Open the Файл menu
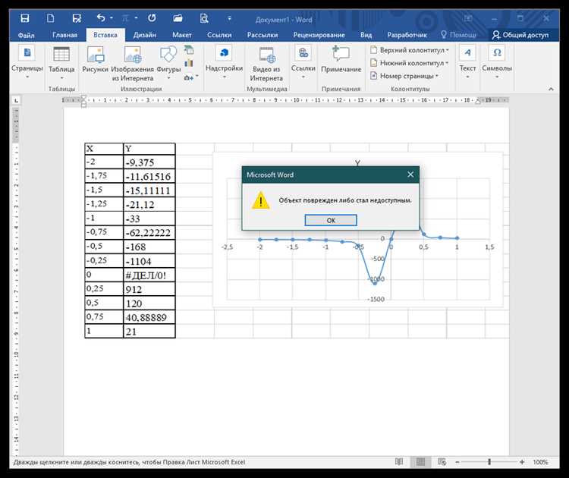569x478 pixels. pyautogui.click(x=26, y=35)
